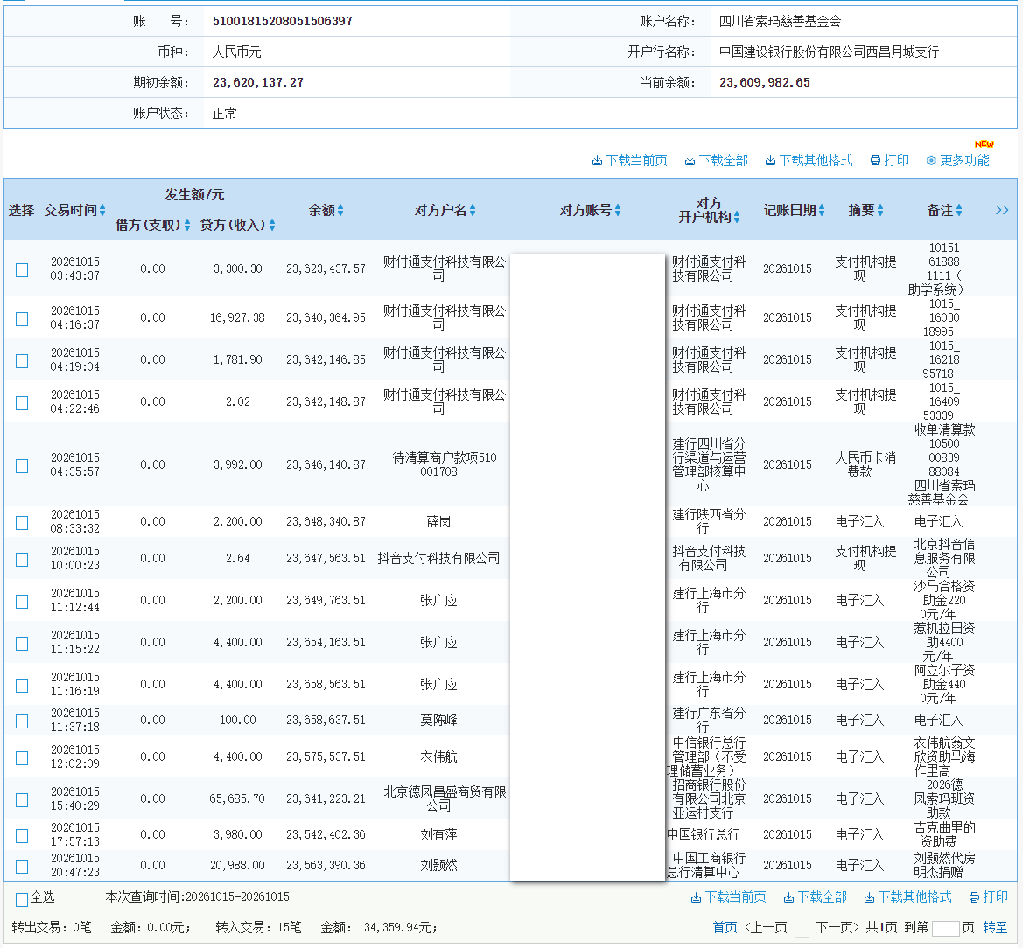The image size is (1023, 948).
Task: Click counterparty 北京德凤昌盛商贸有限公司
Action: [x=445, y=798]
